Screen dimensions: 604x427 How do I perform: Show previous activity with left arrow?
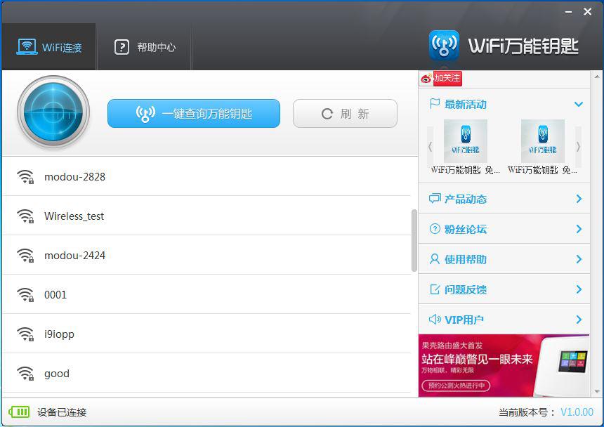(x=430, y=146)
